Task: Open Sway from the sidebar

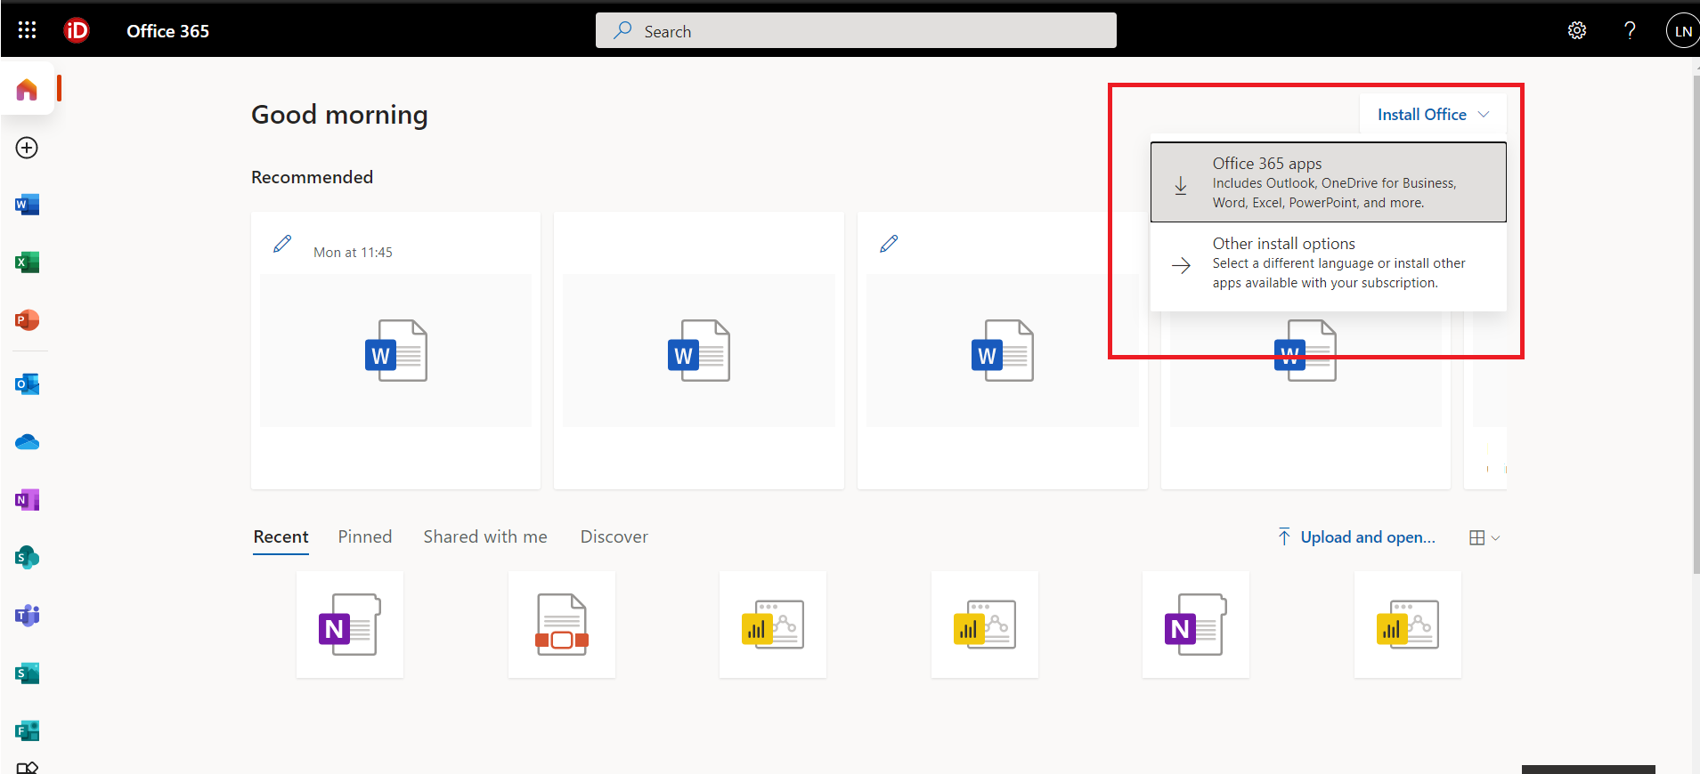Action: point(27,673)
